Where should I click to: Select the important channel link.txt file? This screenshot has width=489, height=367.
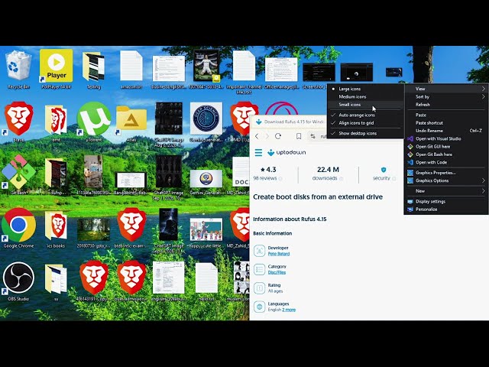[244, 72]
